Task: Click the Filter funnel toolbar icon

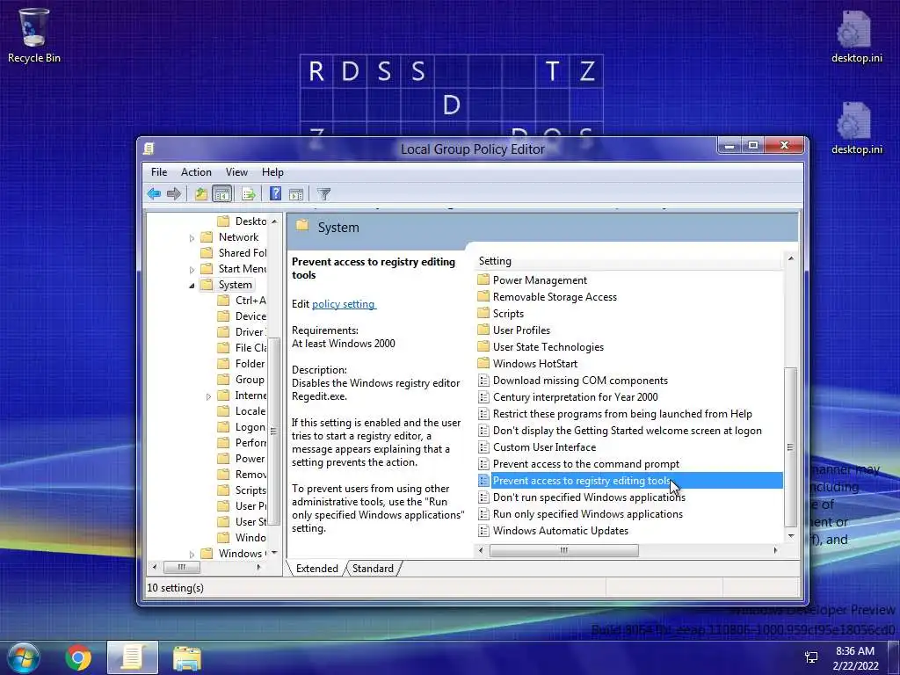Action: [323, 194]
